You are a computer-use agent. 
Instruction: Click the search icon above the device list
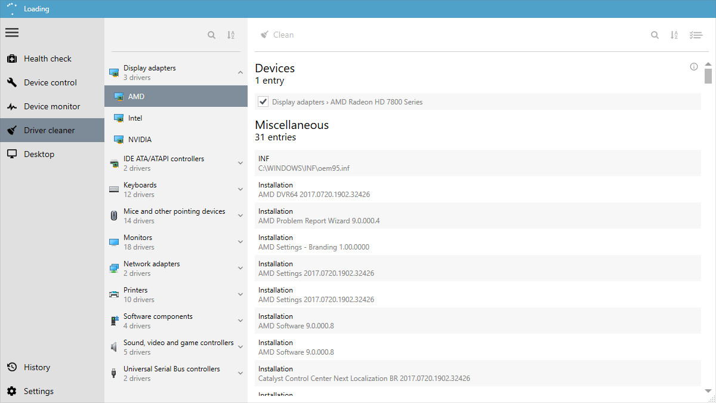pos(211,35)
